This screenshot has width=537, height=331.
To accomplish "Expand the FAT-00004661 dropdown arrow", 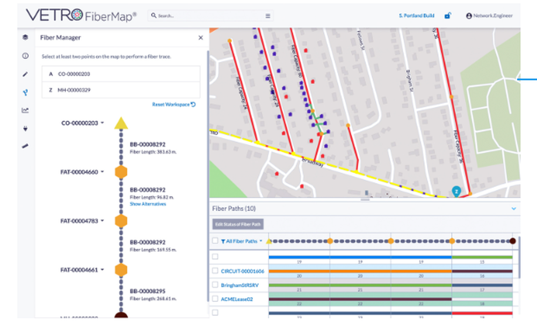I will pyautogui.click(x=103, y=270).
